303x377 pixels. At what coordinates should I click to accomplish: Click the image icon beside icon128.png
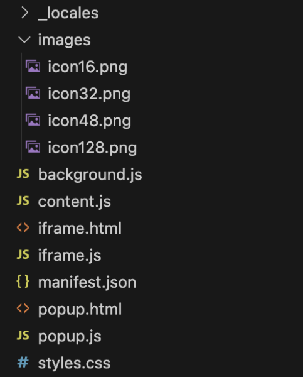coord(33,147)
